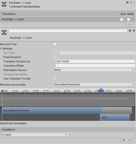Screen dimensions: 136x144
Task: Click the Ordered Interruption checkbox
Action: [x=55, y=74]
